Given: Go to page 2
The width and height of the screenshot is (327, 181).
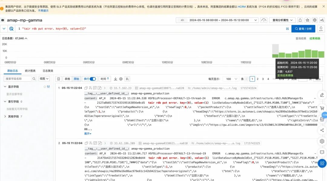Looking at the screenshot, I should tap(258, 79).
